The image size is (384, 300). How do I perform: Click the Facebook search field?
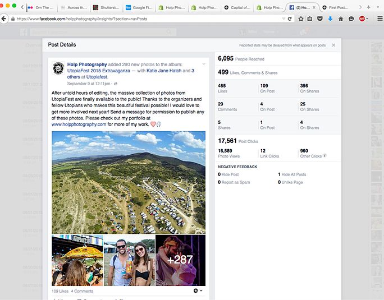[103, 32]
